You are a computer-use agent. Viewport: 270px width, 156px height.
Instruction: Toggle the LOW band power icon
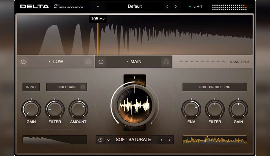23,62
